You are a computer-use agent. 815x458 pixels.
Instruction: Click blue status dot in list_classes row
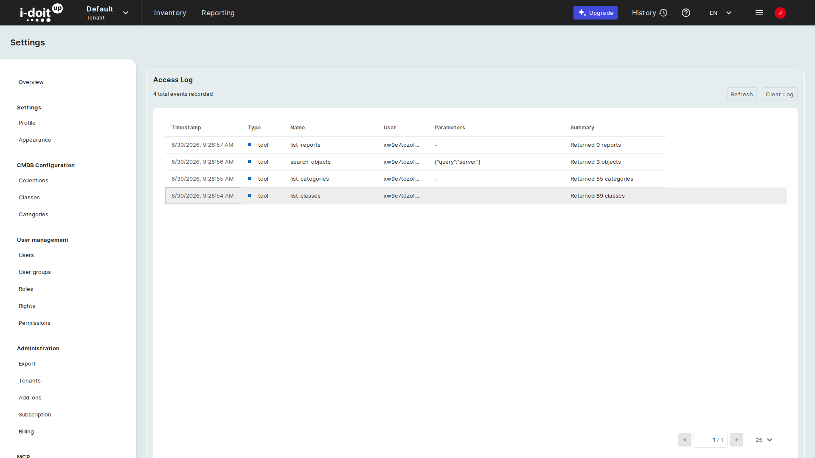pyautogui.click(x=250, y=195)
